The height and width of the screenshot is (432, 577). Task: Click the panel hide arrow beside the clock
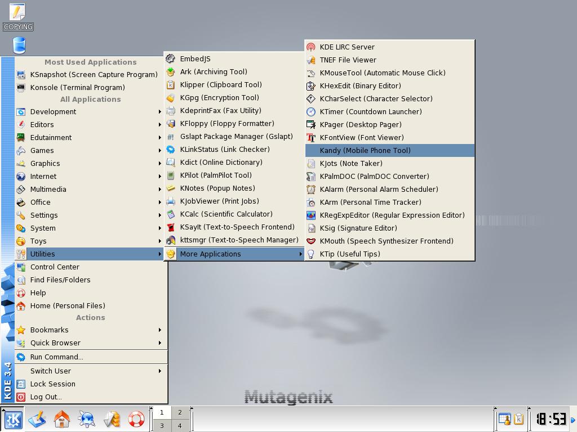(573, 420)
